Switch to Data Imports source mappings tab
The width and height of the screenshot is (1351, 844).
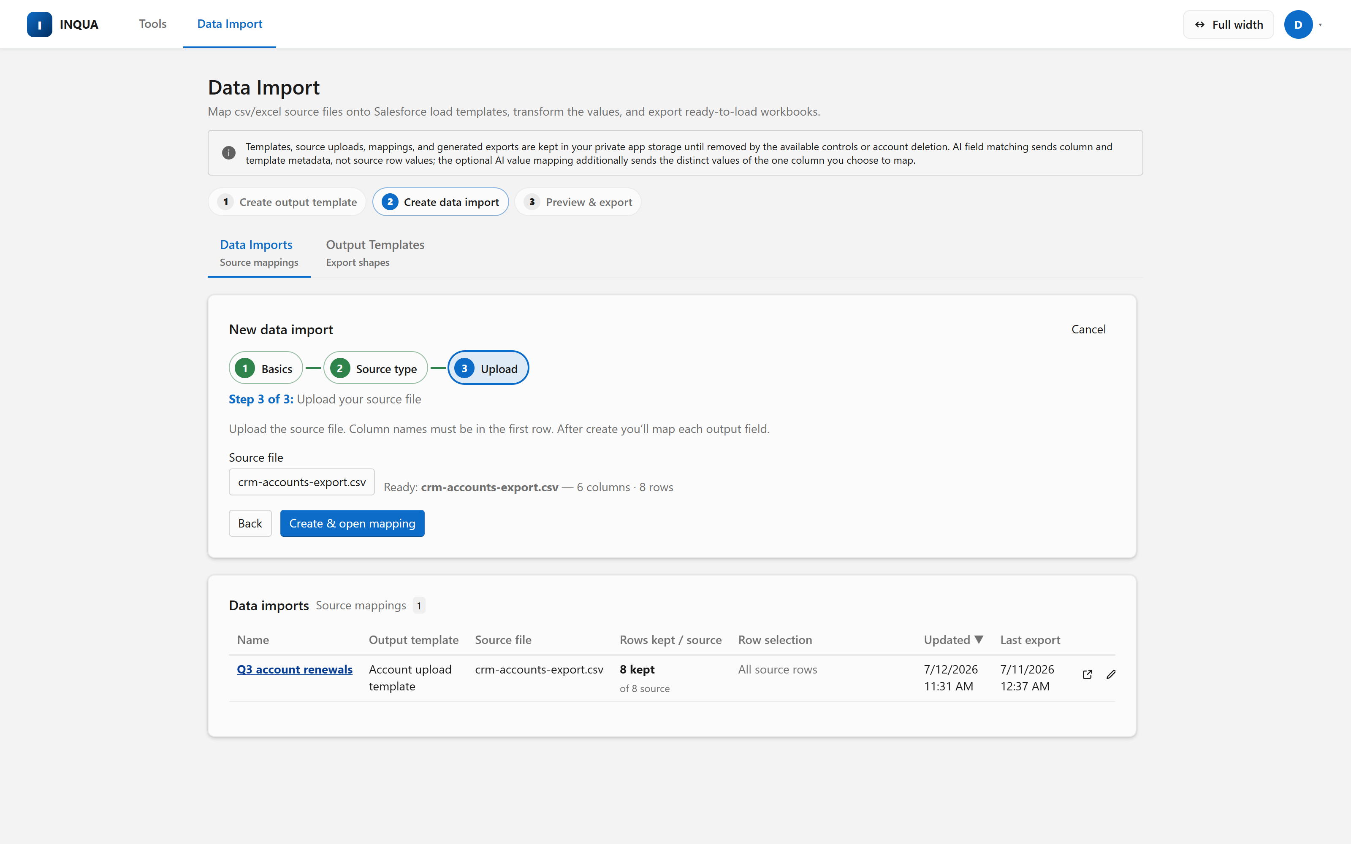(259, 254)
